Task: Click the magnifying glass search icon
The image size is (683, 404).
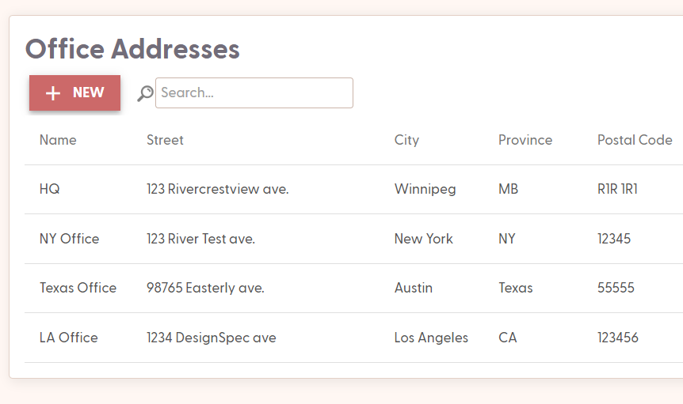Action: click(x=146, y=93)
